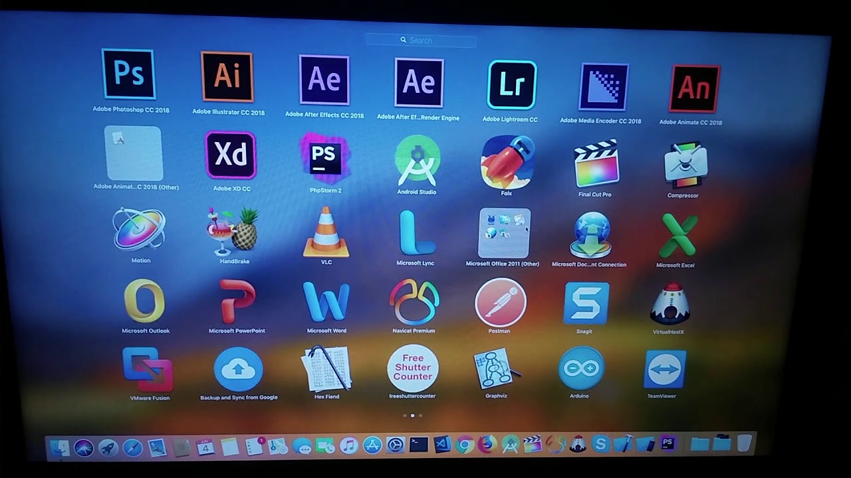Open Microsoft PowerPoint

coord(237,301)
